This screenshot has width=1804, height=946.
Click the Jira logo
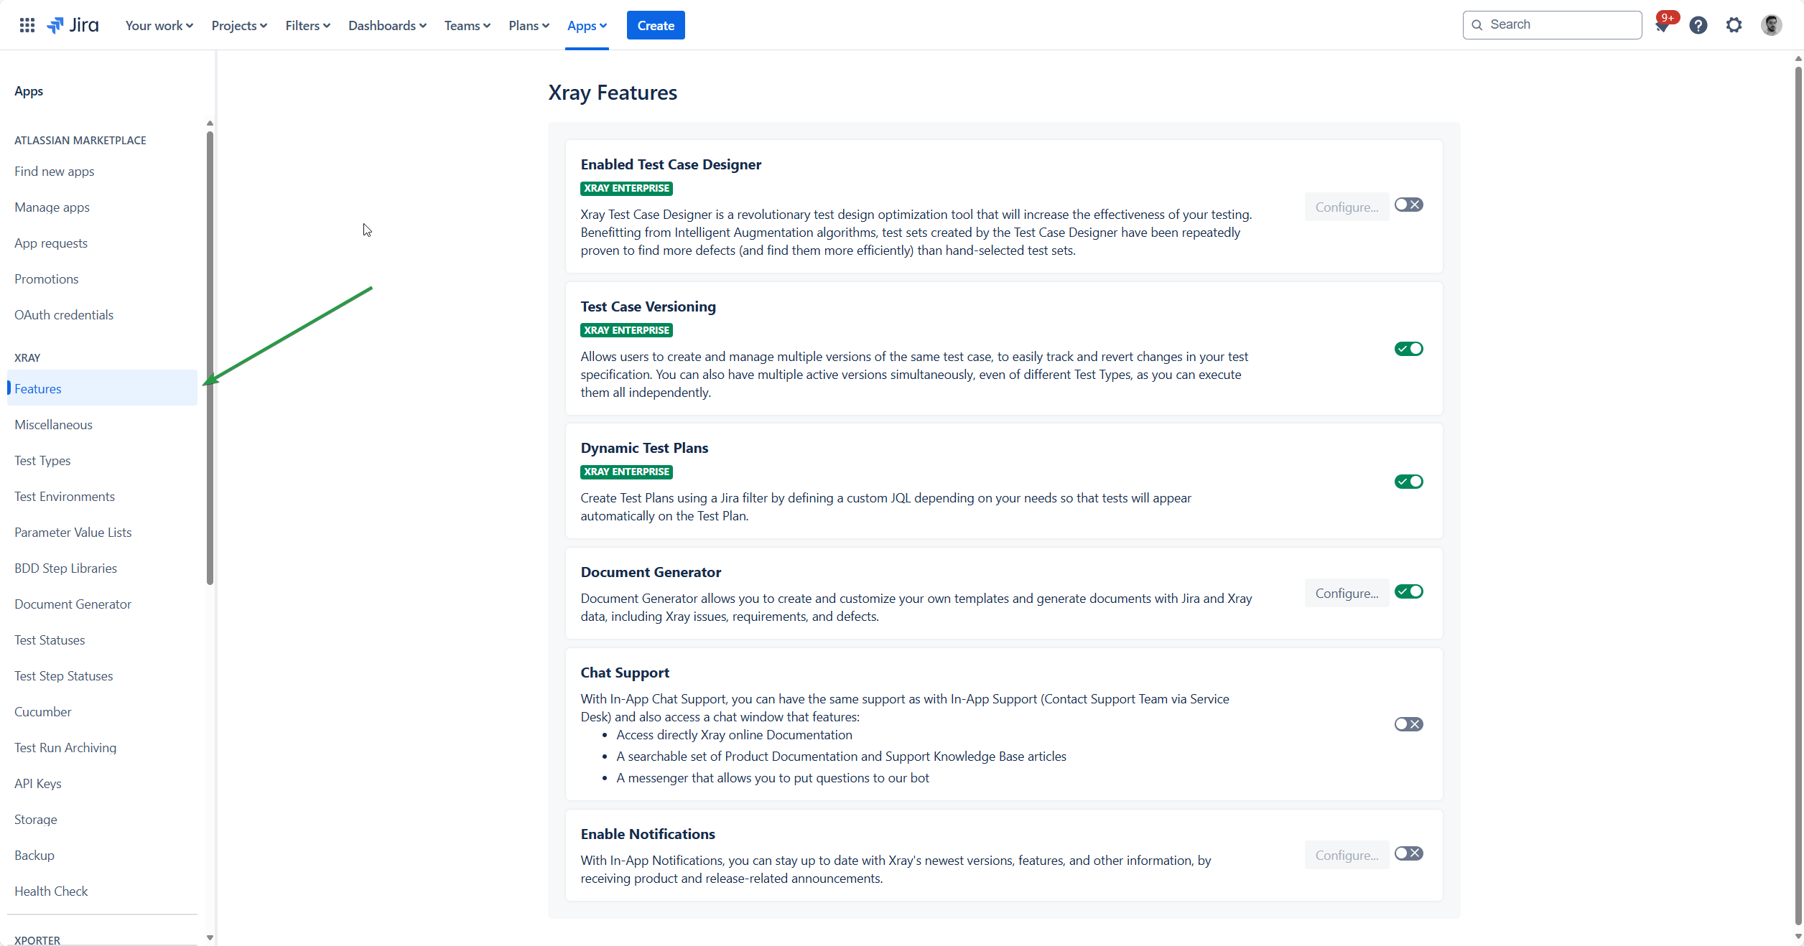pos(73,25)
